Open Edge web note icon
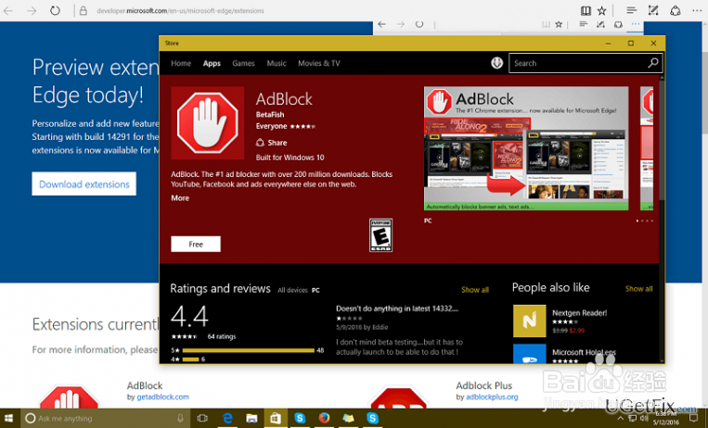Image resolution: width=708 pixels, height=428 pixels. tap(653, 10)
